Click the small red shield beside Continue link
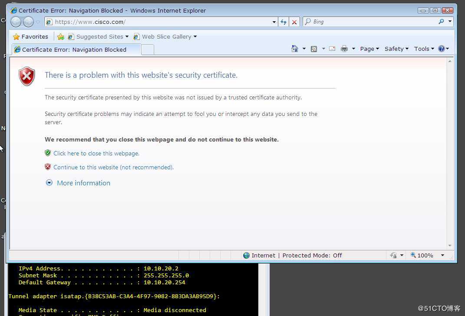The image size is (465, 316). click(48, 167)
